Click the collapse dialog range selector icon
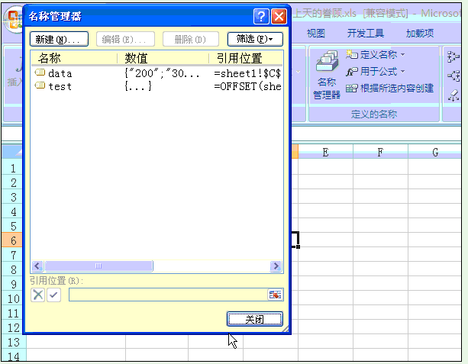This screenshot has width=468, height=364. 275,295
